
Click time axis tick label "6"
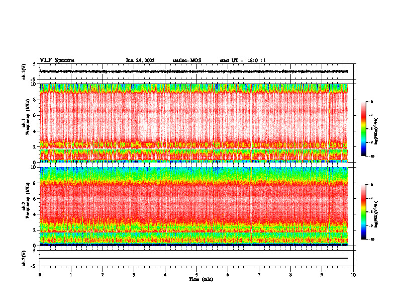coord(228,275)
